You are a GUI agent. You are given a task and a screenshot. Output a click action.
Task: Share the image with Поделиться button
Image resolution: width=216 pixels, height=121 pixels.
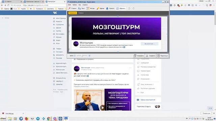coord(163,56)
